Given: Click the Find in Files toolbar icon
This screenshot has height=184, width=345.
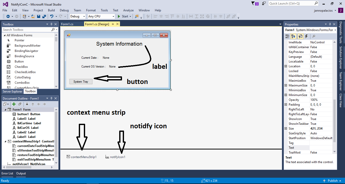Looking at the screenshot, I should coord(137,16).
